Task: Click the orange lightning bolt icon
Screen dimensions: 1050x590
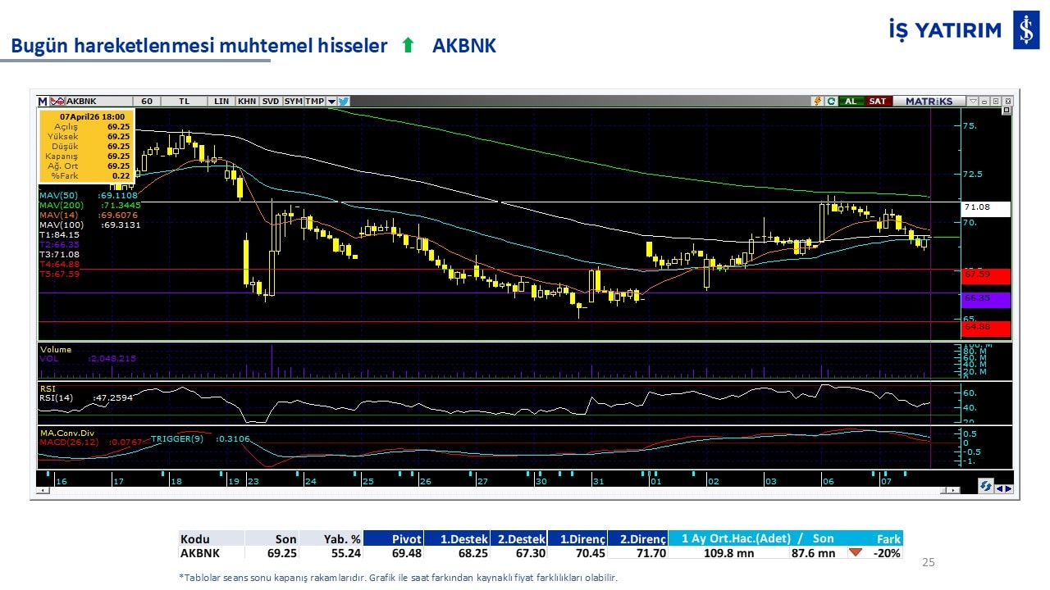Action: click(x=817, y=102)
